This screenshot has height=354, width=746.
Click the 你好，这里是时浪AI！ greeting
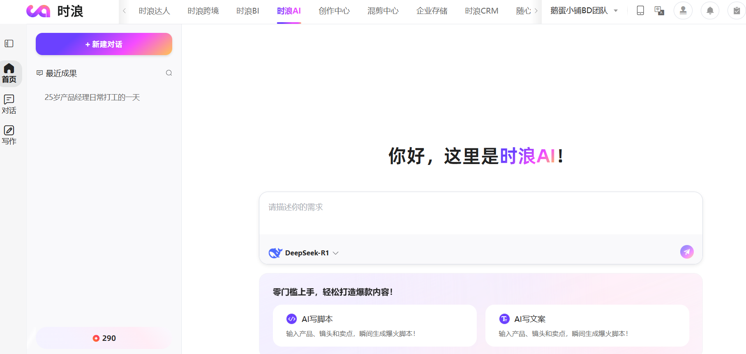[x=476, y=156]
